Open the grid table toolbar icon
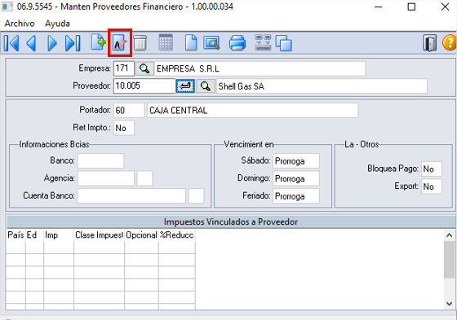Viewport: 457px width, 320px height. pos(166,42)
